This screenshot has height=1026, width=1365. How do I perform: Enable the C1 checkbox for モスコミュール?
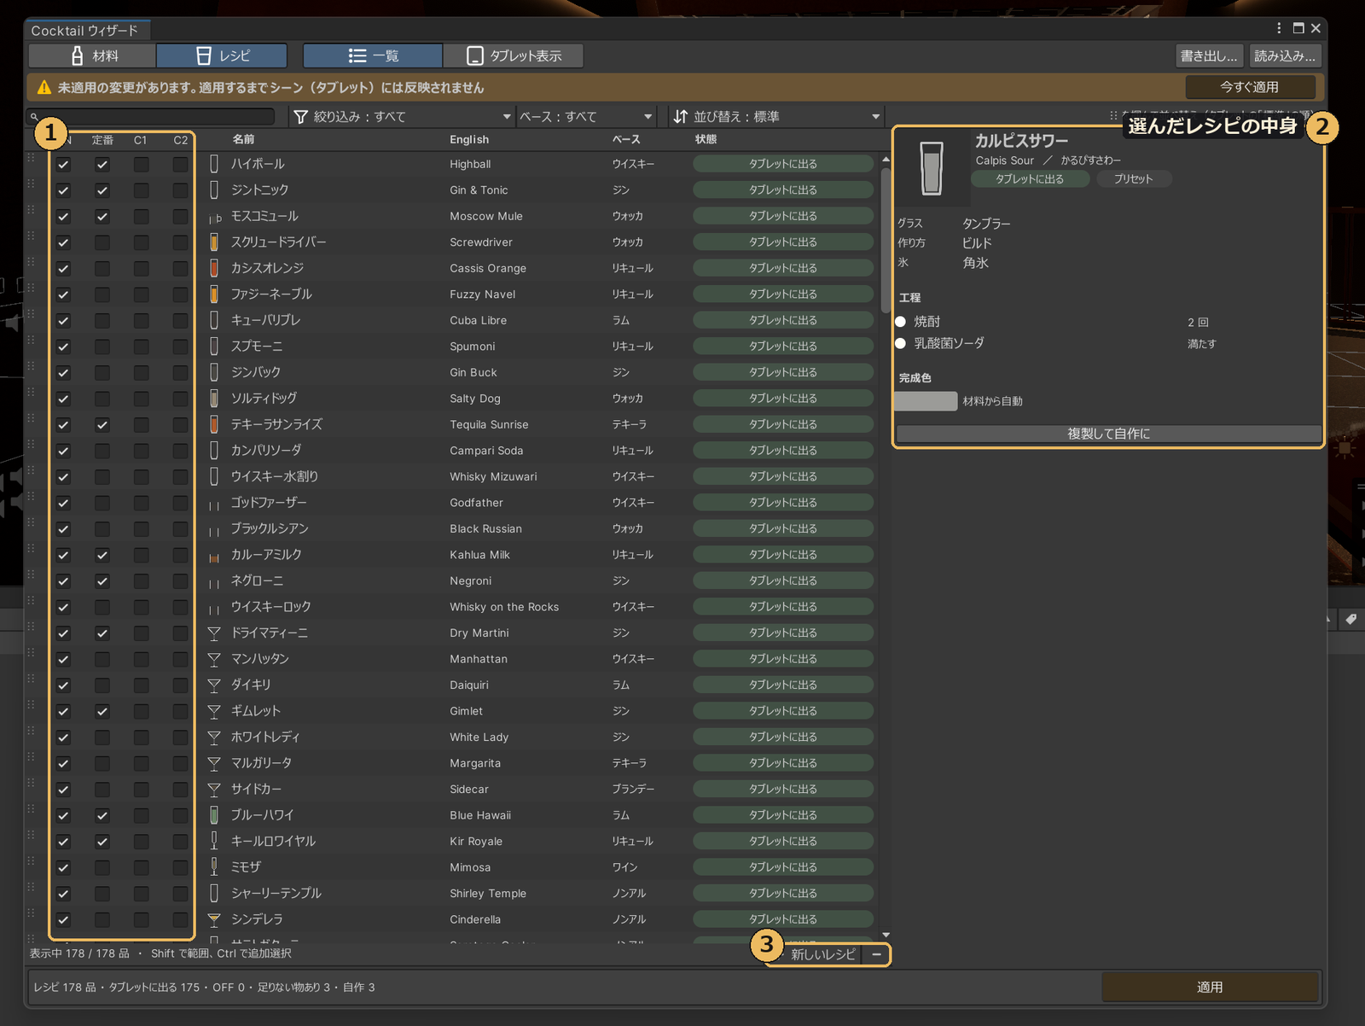click(141, 217)
